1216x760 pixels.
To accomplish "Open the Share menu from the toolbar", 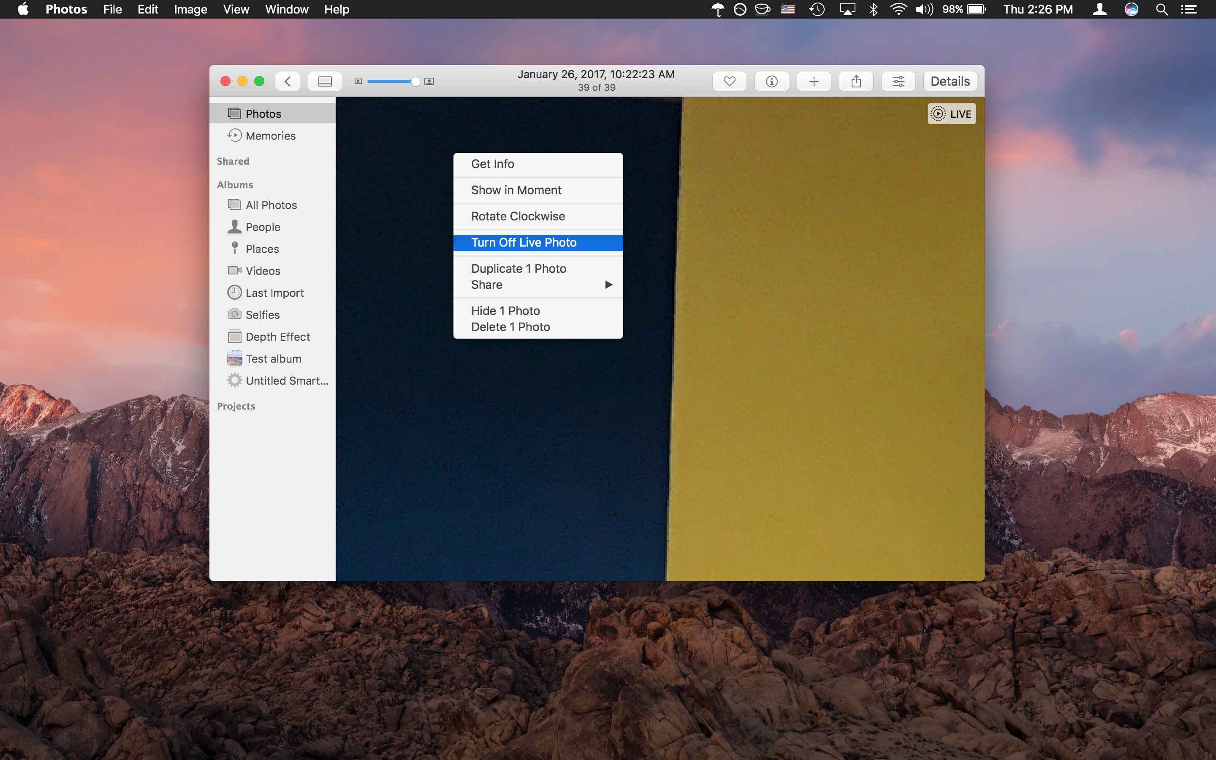I will pos(856,81).
